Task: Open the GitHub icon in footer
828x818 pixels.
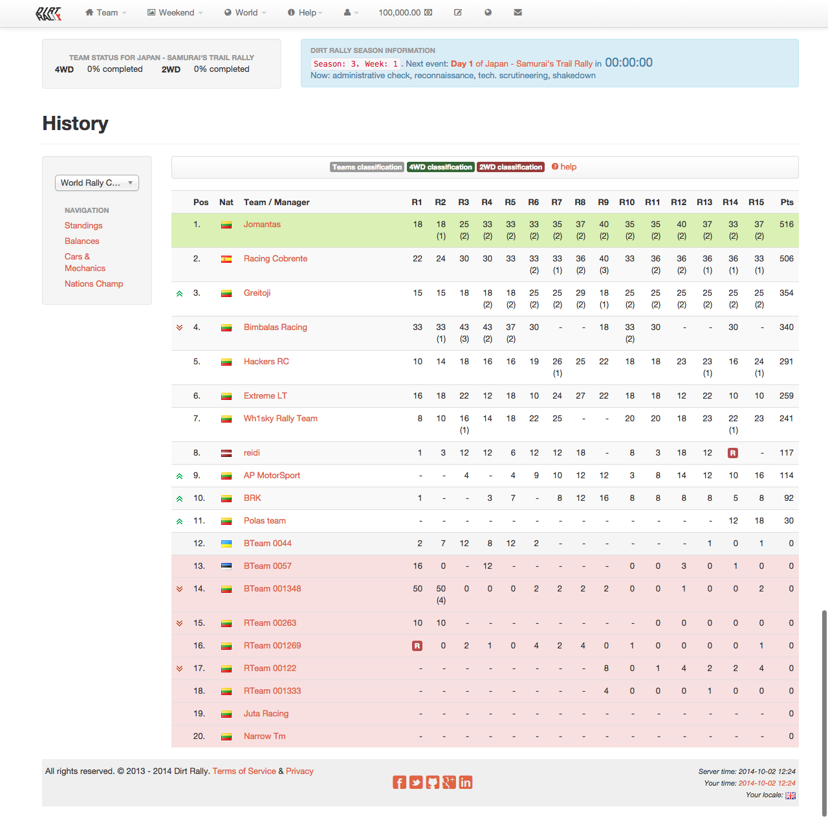Action: coord(433,783)
